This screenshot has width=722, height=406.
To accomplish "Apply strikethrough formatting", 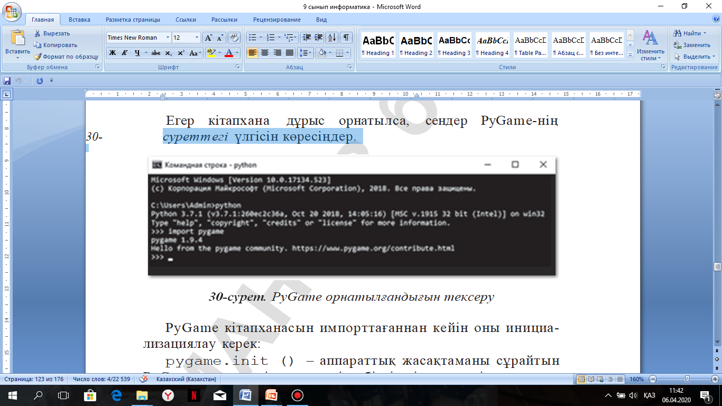I will click(155, 53).
